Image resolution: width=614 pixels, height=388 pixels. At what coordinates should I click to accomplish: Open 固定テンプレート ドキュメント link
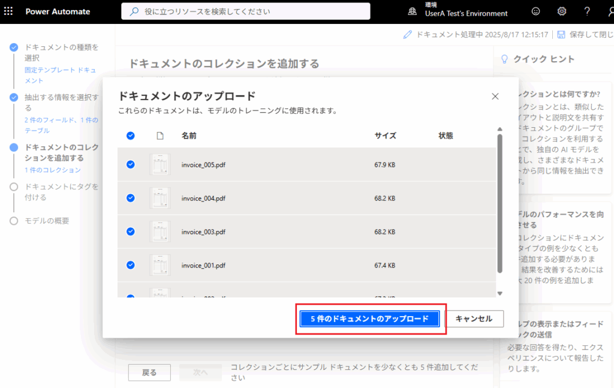point(61,75)
